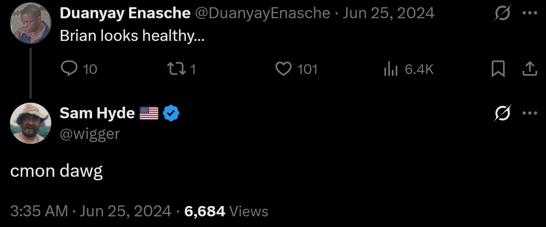The width and height of the screenshot is (546, 227).
Task: Click the Jun 25, 2024 date on the top post
Action: (x=388, y=13)
